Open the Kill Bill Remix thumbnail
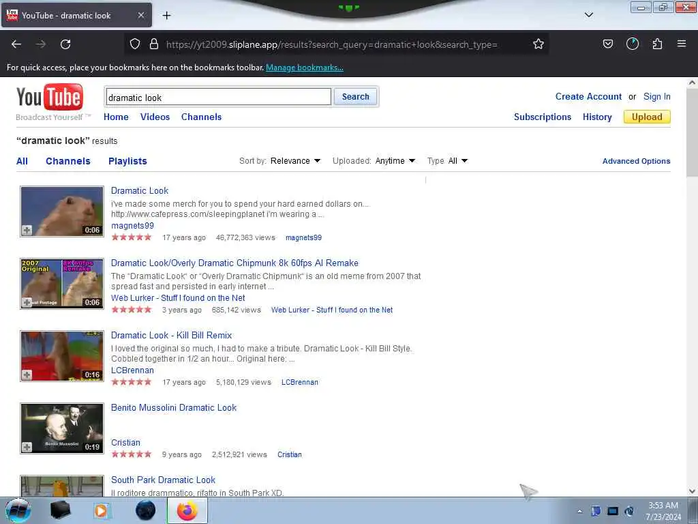The height and width of the screenshot is (524, 698). pos(62,356)
